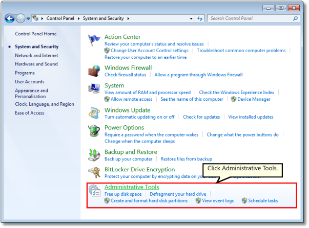Click Restore your computer to an earlier time

coord(146,57)
